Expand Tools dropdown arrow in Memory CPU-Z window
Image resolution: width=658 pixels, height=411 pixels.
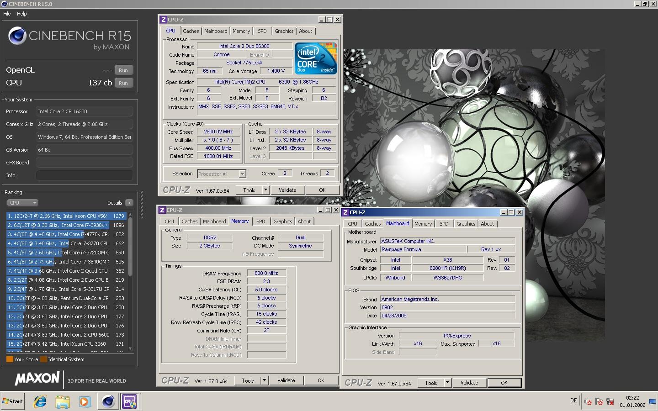pos(264,381)
